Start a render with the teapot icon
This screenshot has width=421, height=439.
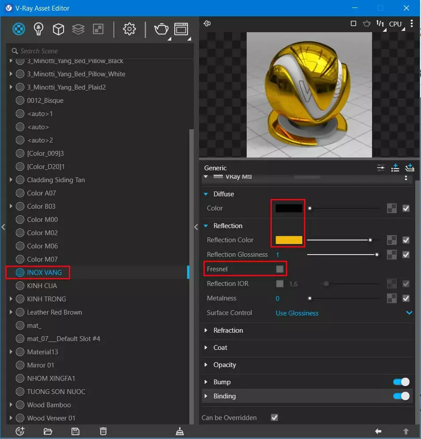click(161, 29)
